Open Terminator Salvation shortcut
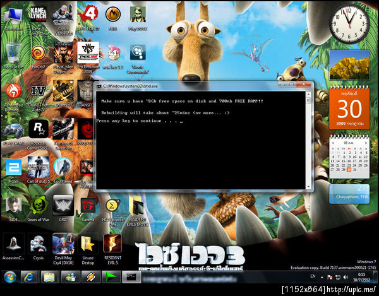379x296 pixels. [63, 134]
